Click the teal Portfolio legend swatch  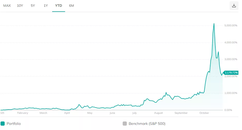3,124
